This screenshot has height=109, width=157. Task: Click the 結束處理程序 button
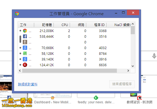[x=122, y=84]
